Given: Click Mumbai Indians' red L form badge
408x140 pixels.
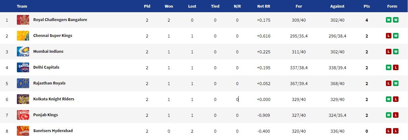Looking at the screenshot, I should [x=389, y=52].
